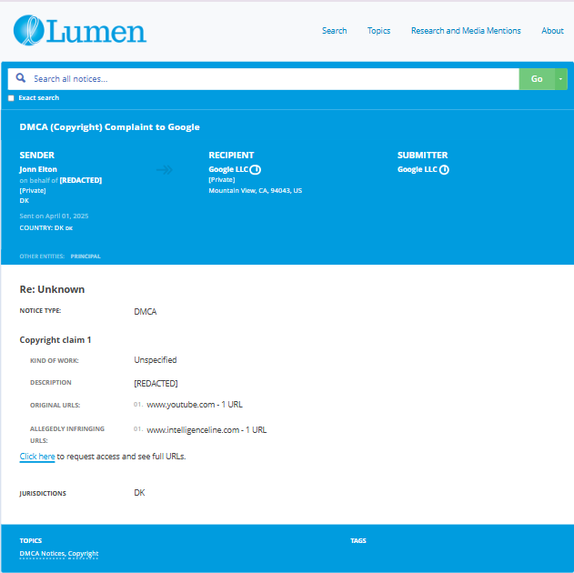
Task: Open recipient Google LLC link
Action: pyautogui.click(x=228, y=169)
